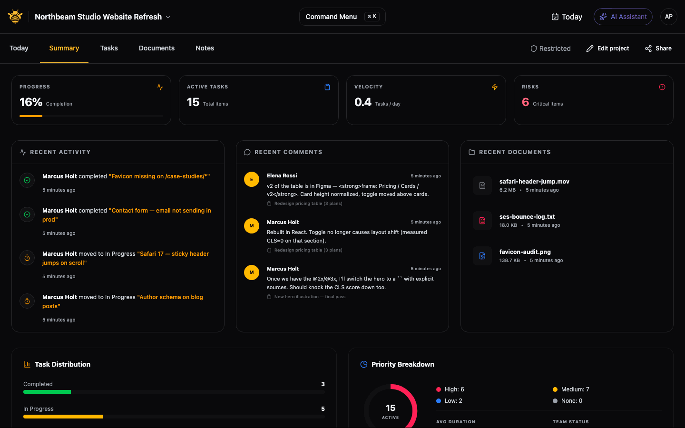Click the Today calendar button
The image size is (685, 428).
(x=567, y=17)
